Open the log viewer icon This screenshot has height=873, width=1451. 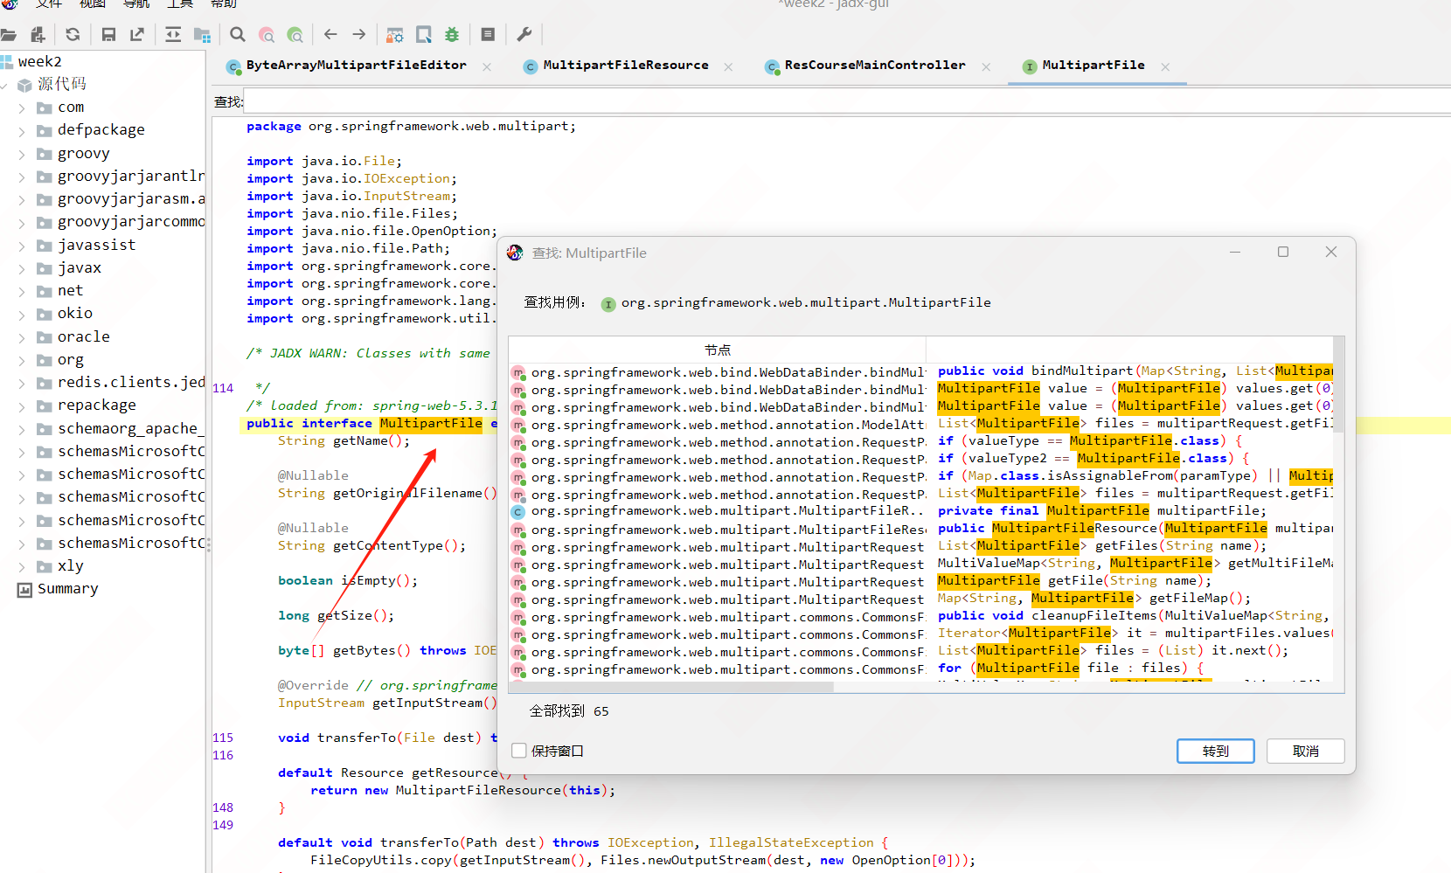click(488, 35)
